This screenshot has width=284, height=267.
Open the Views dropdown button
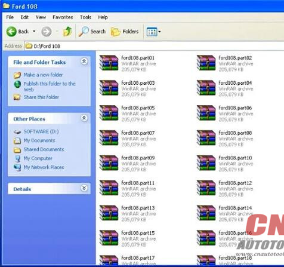[153, 32]
